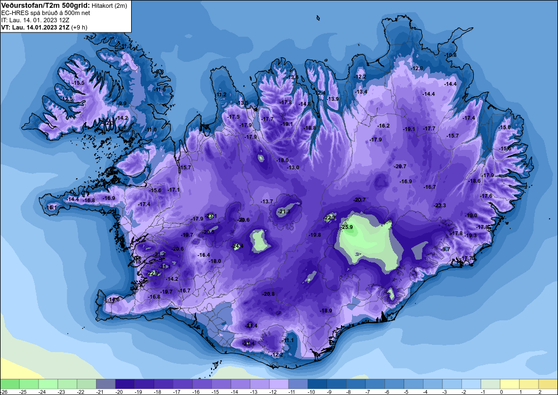
Task: Select the -11.1 value on the south coast
Action: tap(288, 340)
